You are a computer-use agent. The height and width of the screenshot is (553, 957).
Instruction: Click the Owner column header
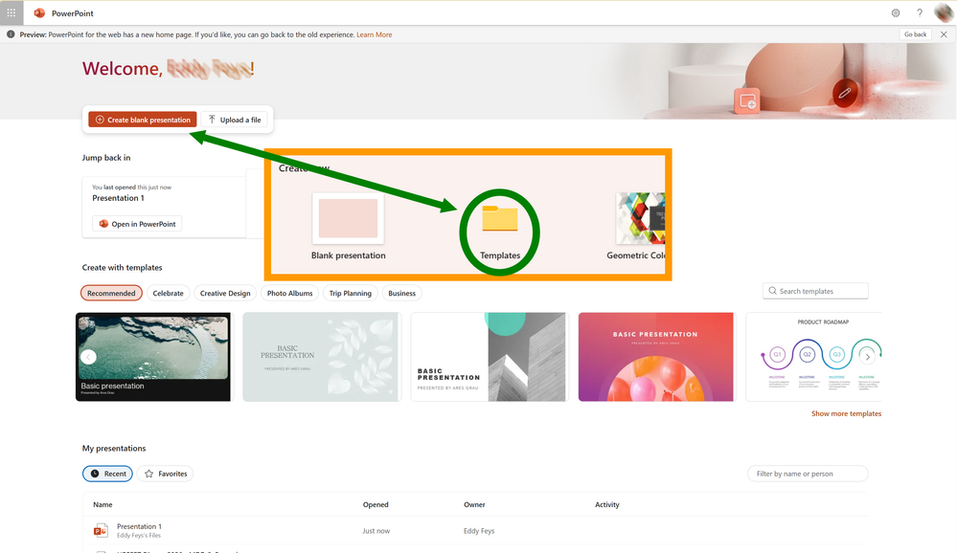coord(474,504)
